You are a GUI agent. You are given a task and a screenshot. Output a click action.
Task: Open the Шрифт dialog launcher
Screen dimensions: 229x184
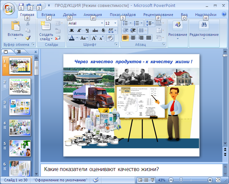pyautogui.click(x=116, y=44)
